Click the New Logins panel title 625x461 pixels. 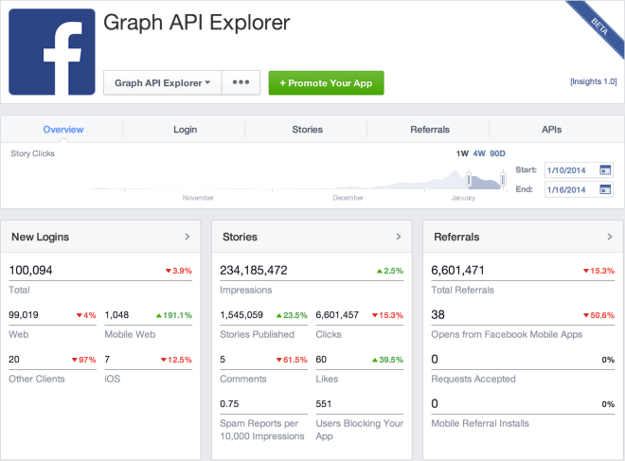[41, 237]
